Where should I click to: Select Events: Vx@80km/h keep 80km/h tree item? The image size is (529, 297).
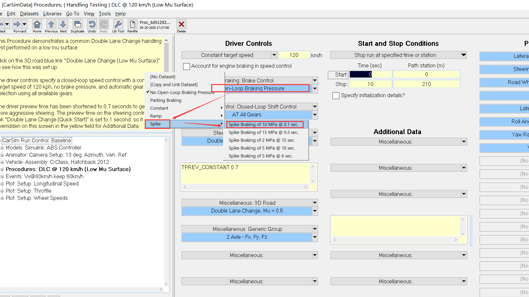45,176
